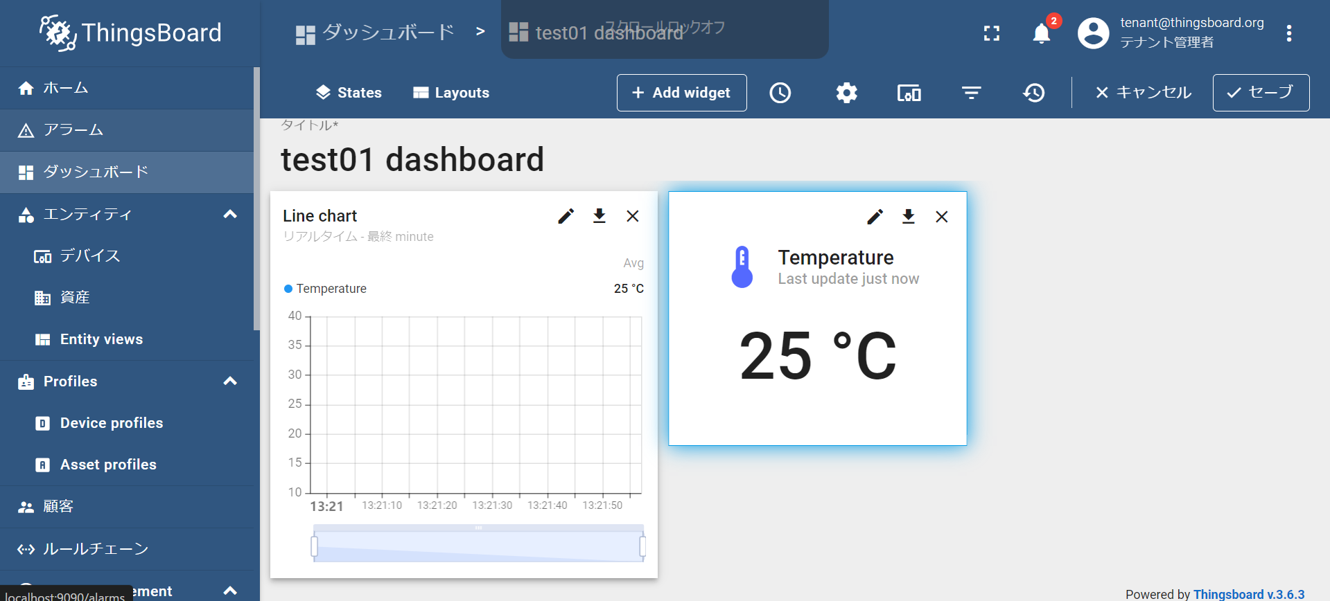1330x601 pixels.
Task: Open 資産 in sidebar
Action: (x=127, y=297)
